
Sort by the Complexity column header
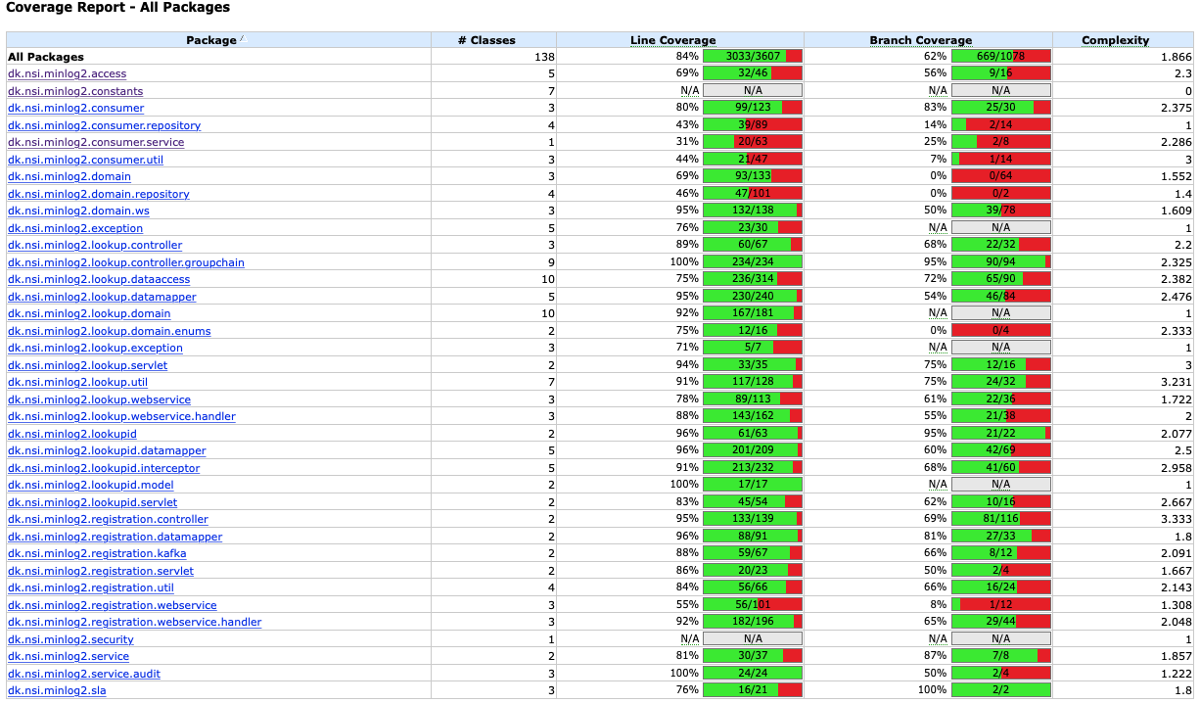1115,40
